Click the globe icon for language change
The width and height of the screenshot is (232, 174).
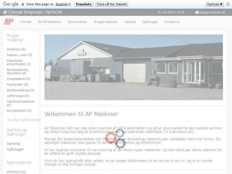coord(5,12)
